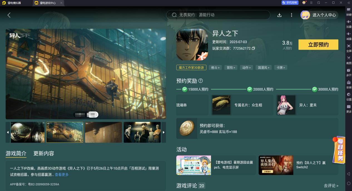The image size is (352, 191).
Task: Open the 卡牌 genre tag
Action: [281, 68]
